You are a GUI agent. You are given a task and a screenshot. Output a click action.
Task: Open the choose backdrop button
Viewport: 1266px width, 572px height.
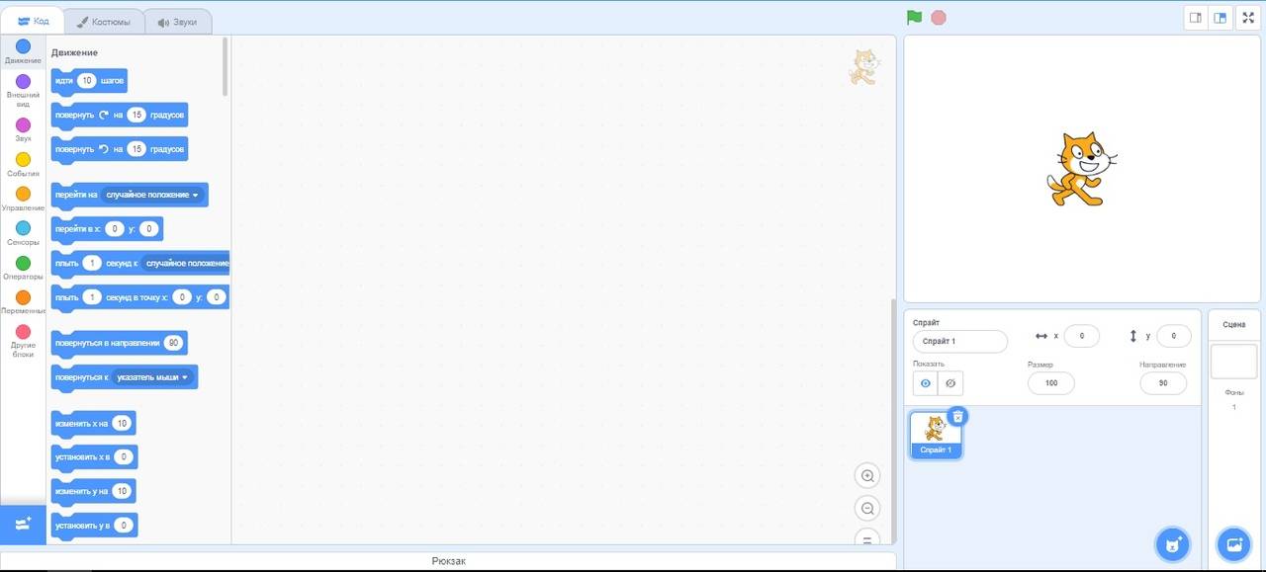[x=1233, y=543]
